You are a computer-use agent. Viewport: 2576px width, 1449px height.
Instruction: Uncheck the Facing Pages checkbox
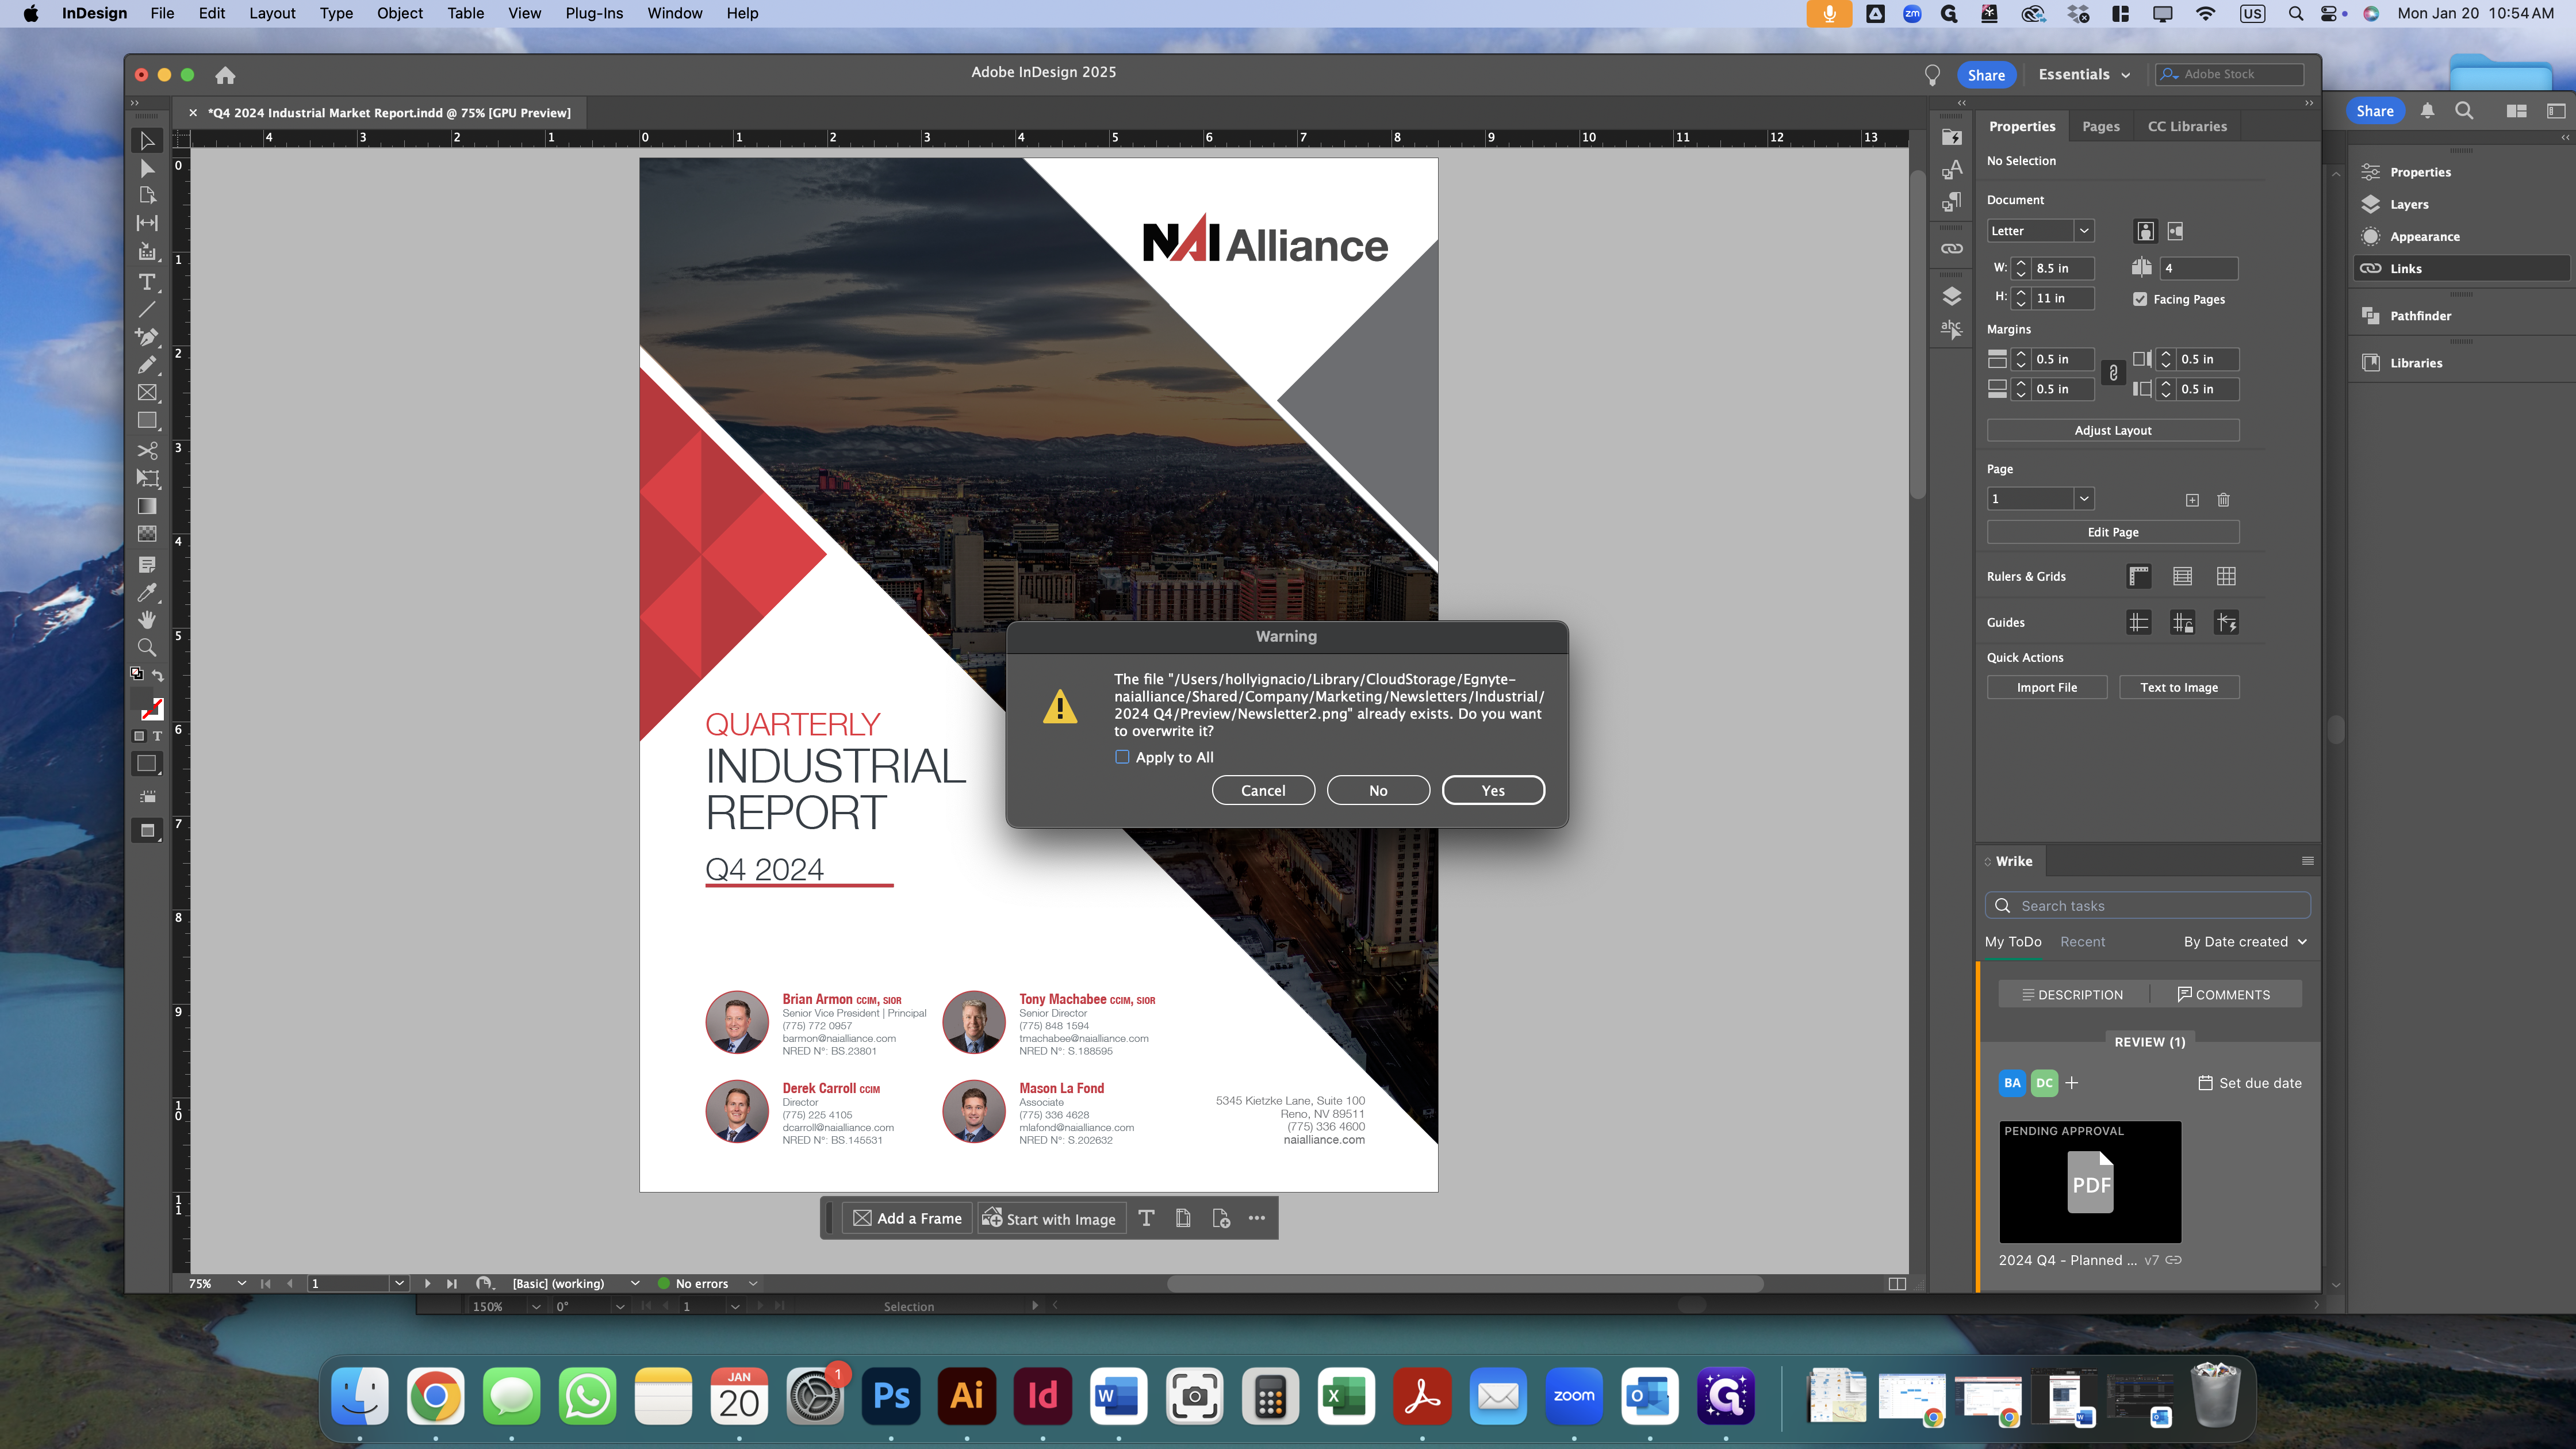pyautogui.click(x=2140, y=299)
